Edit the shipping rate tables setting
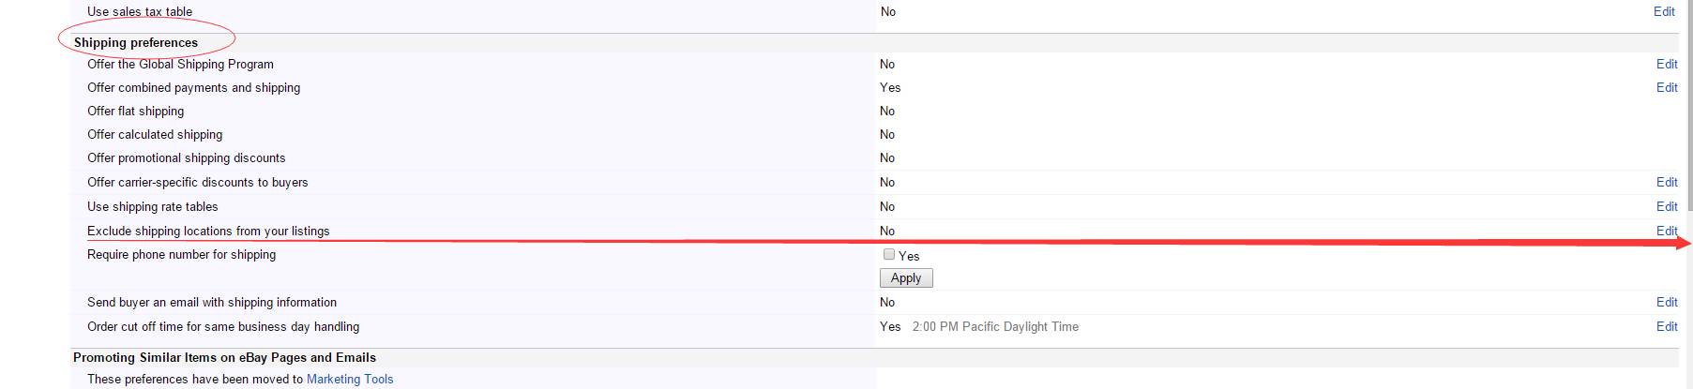Viewport: 1693px width, 389px height. point(1667,206)
